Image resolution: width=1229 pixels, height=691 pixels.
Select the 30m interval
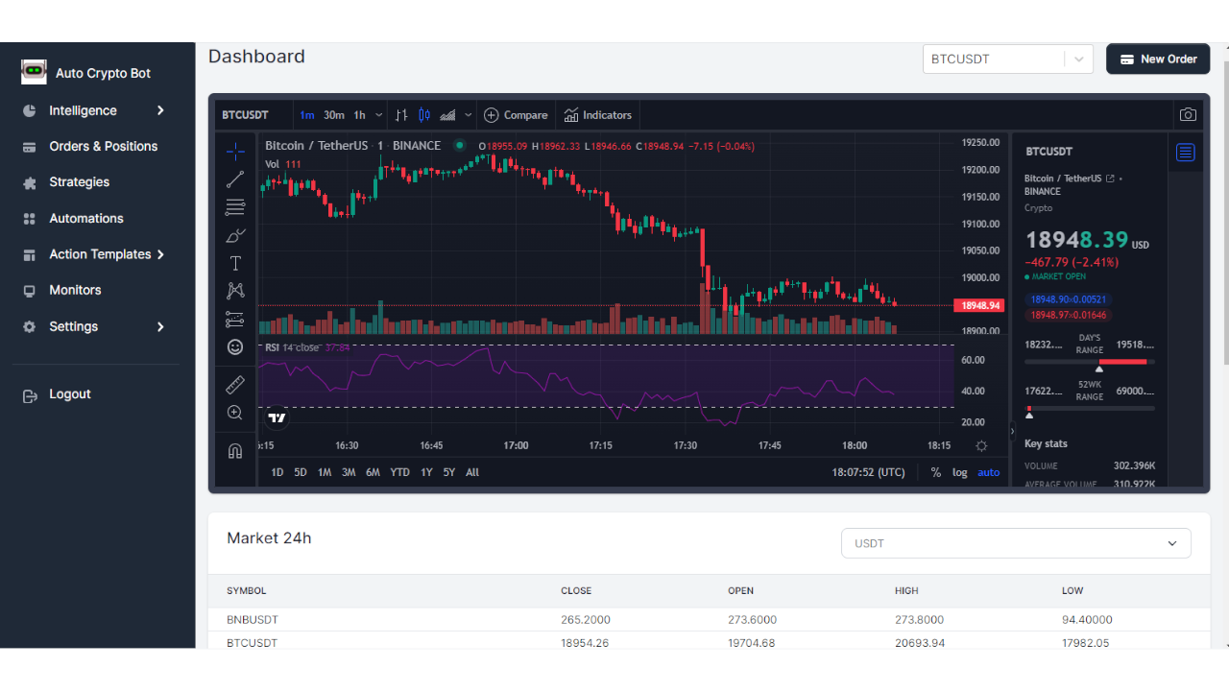click(x=334, y=115)
